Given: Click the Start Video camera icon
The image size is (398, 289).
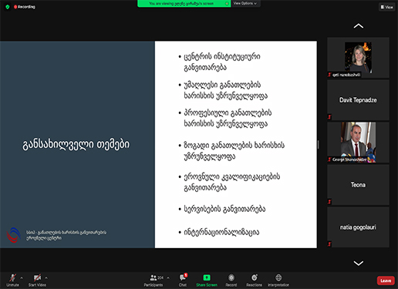Looking at the screenshot, I should coord(37,277).
